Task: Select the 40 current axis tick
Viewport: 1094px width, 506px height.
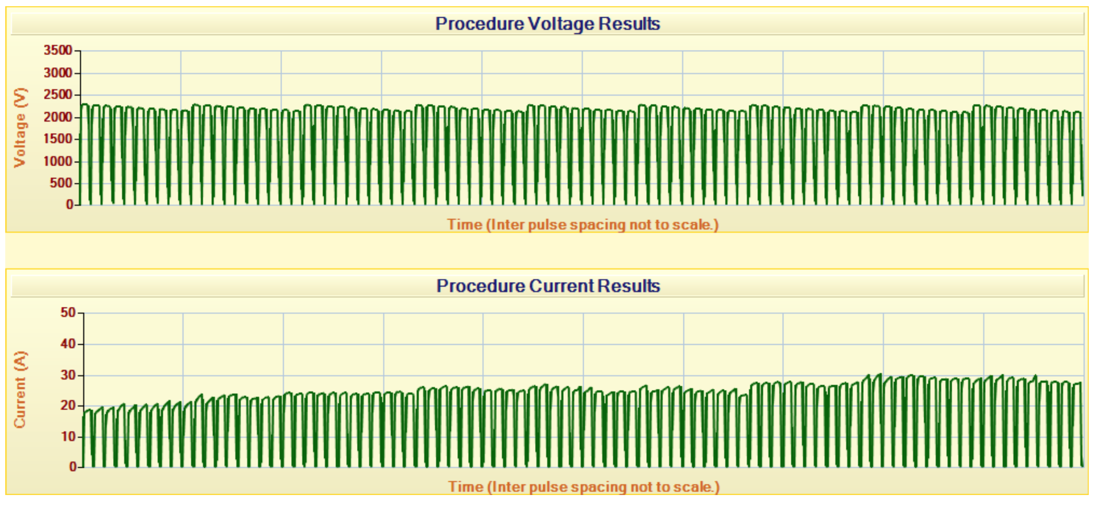Action: (68, 344)
